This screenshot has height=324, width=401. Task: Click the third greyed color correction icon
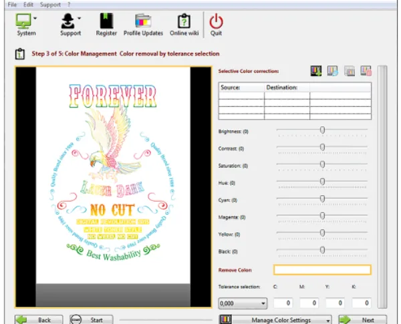tap(350, 71)
